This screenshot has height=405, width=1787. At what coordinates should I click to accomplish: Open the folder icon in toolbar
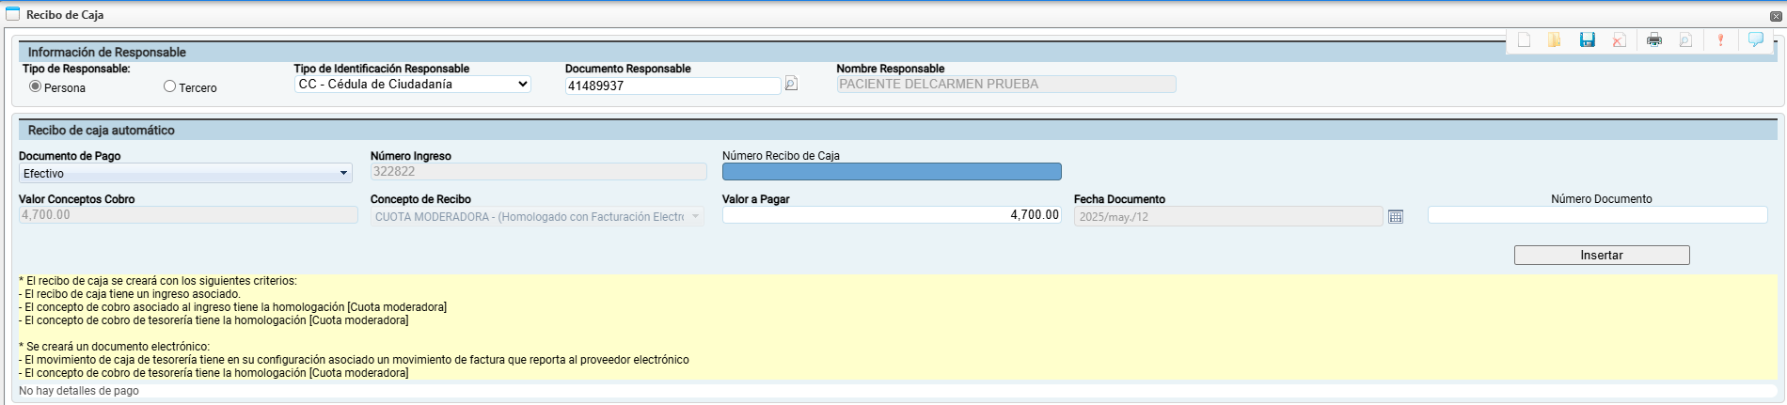[1555, 40]
